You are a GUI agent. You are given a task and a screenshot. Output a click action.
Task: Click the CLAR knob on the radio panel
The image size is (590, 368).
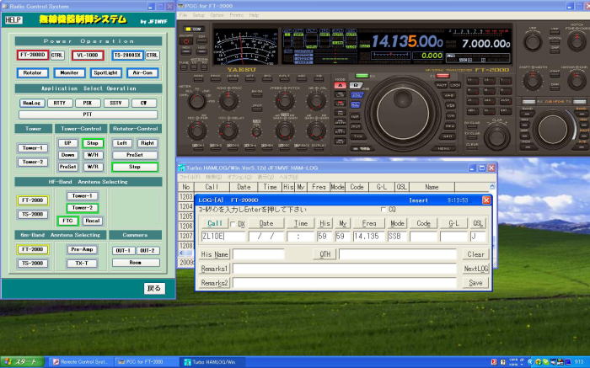coord(497,136)
